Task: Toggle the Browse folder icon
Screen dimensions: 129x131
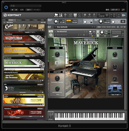Action: point(56,15)
